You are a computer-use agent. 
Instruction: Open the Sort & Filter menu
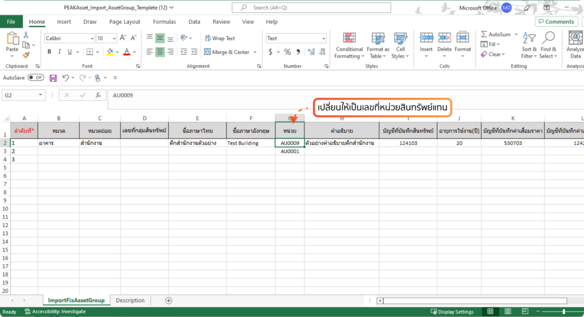[529, 46]
